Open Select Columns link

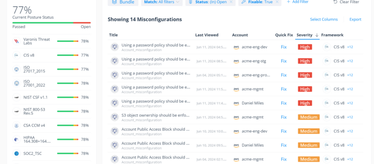(324, 19)
